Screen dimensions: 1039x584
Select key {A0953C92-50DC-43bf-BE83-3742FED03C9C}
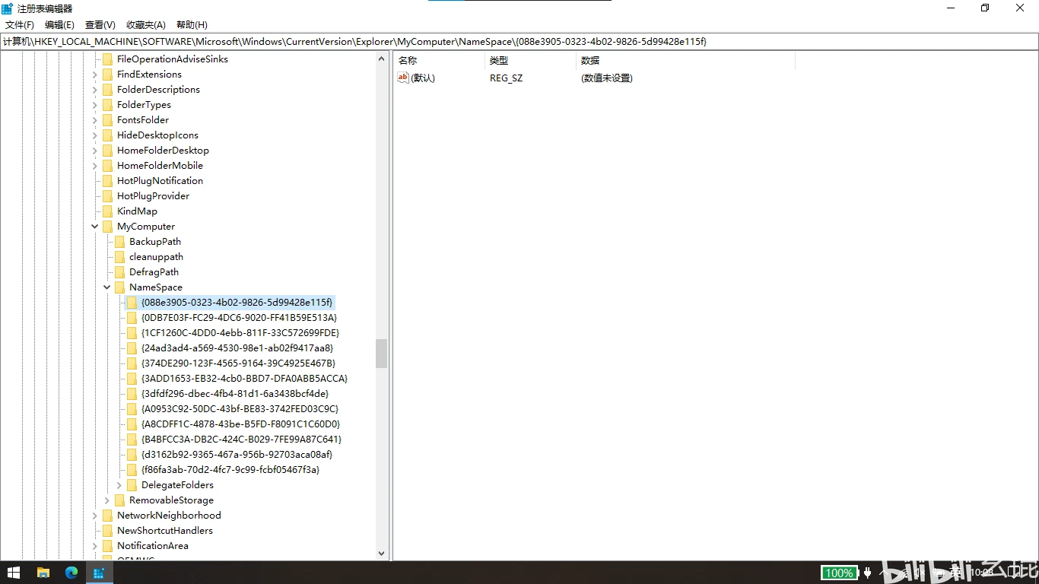[240, 409]
